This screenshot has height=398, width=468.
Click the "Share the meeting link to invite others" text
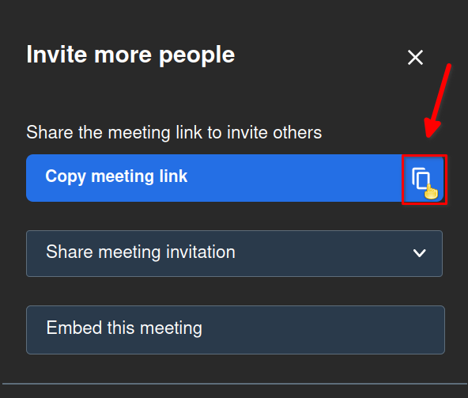pos(174,132)
